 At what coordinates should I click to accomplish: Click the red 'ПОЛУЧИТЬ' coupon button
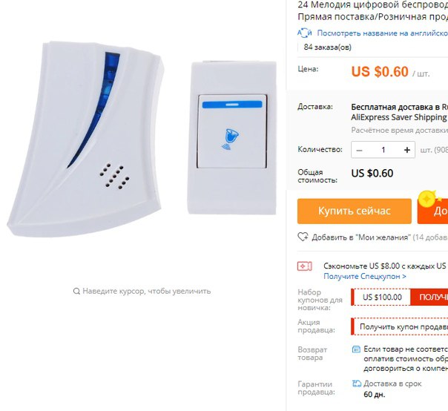(429, 297)
